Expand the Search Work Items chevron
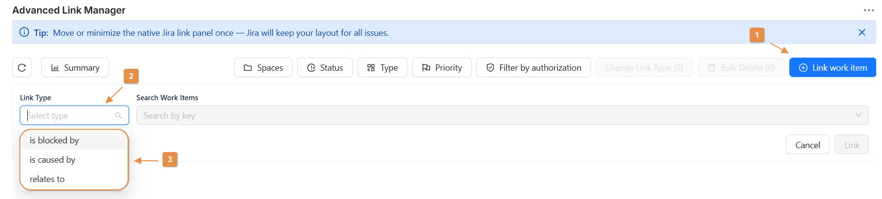Screen dimensions: 882x199 [x=858, y=115]
